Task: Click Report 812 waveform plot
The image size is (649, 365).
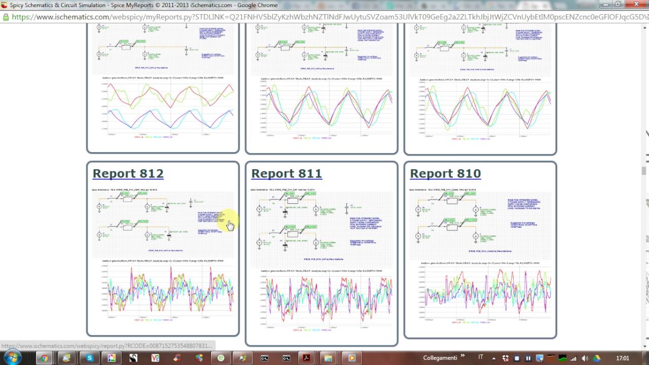Action: point(163,290)
